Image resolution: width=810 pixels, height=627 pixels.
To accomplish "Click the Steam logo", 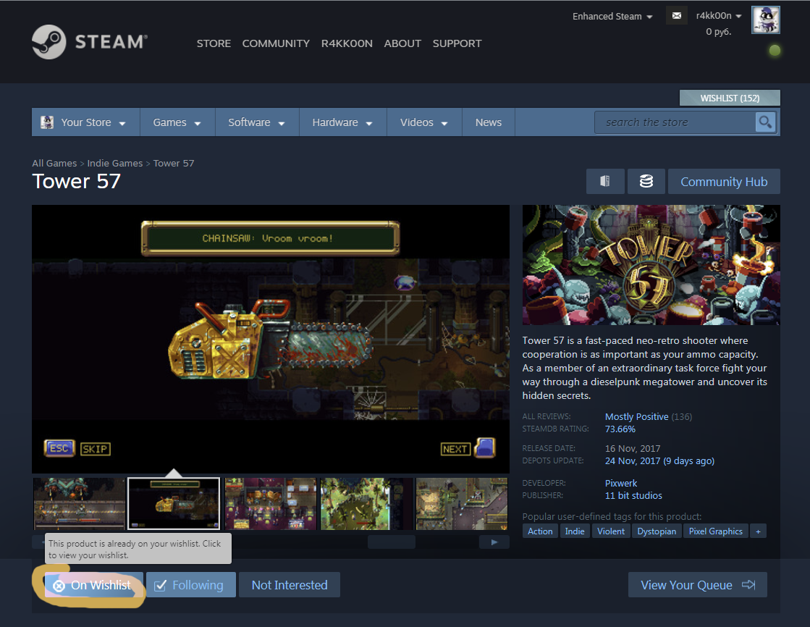I will (90, 42).
